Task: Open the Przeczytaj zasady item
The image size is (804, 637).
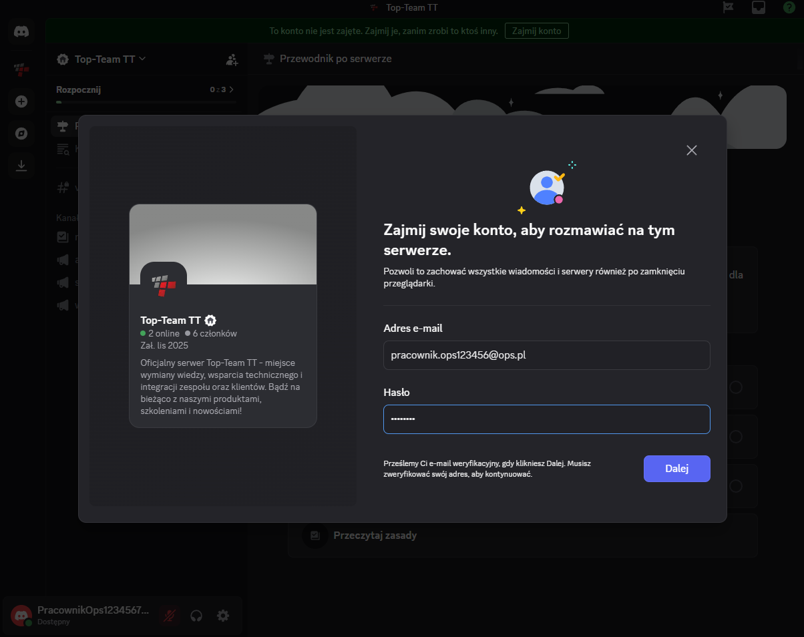Action: (x=523, y=536)
